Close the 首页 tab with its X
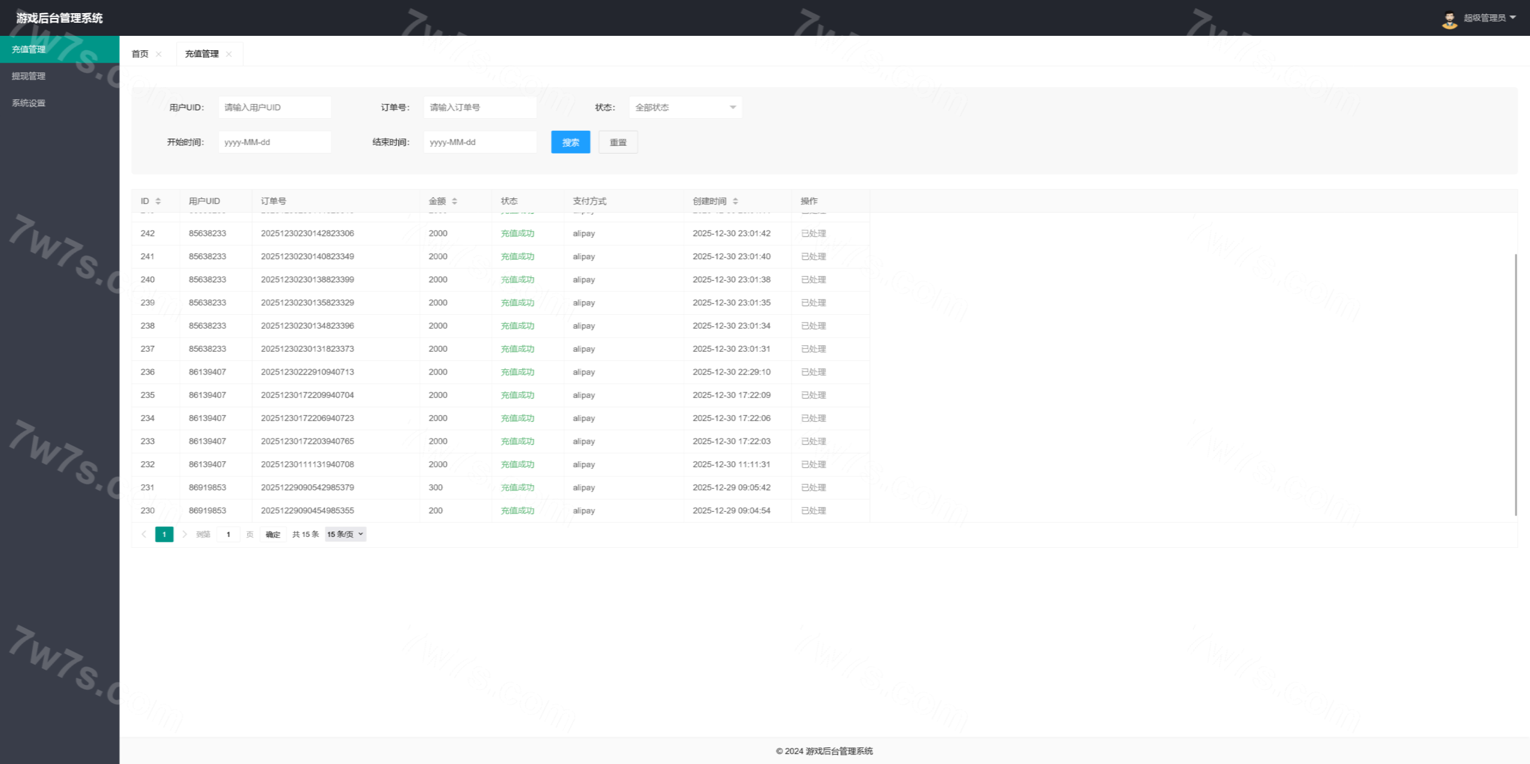The height and width of the screenshot is (764, 1530). pos(158,54)
